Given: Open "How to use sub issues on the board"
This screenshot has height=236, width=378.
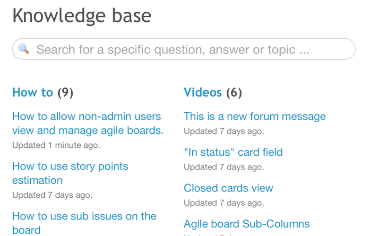Looking at the screenshot, I should point(84,223).
